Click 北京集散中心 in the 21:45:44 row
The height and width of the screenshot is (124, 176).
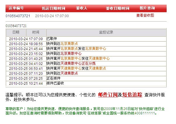(x=96, y=49)
